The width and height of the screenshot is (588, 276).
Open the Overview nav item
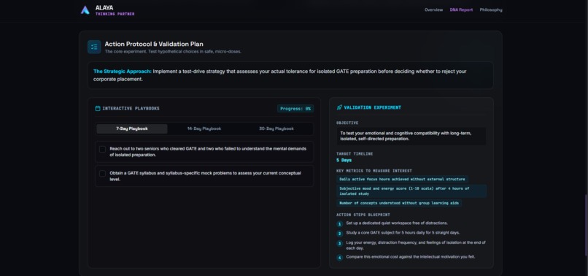pyautogui.click(x=433, y=9)
